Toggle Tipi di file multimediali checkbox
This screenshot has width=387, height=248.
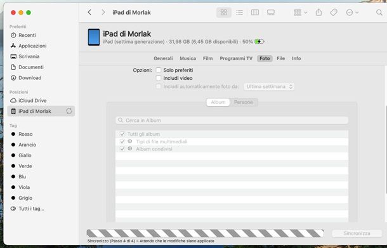122,141
